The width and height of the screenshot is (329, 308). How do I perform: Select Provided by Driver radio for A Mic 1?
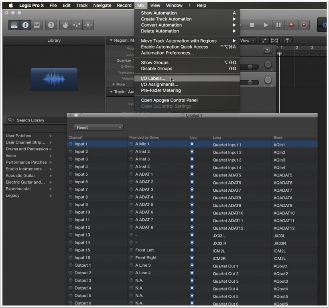(x=131, y=144)
